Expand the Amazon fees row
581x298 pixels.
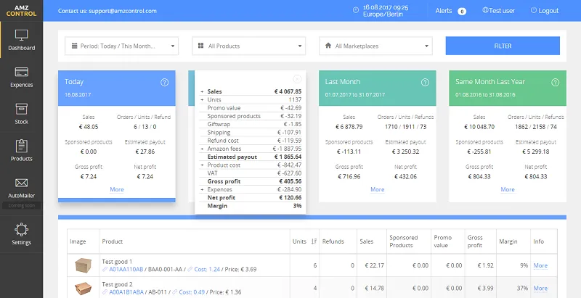point(203,148)
